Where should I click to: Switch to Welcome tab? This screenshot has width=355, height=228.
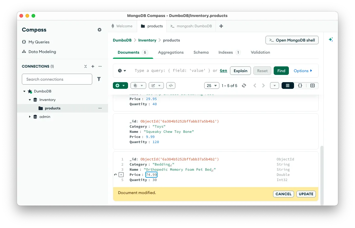click(x=122, y=26)
